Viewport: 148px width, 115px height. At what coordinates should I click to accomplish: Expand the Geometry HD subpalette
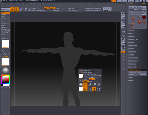133,39
